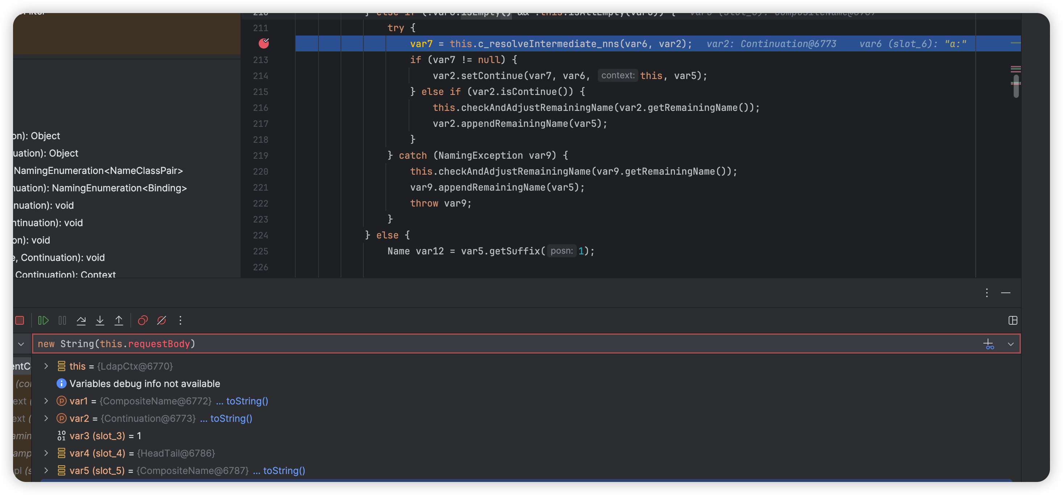Click line number 225 in gutter
The width and height of the screenshot is (1063, 495).
(x=260, y=251)
